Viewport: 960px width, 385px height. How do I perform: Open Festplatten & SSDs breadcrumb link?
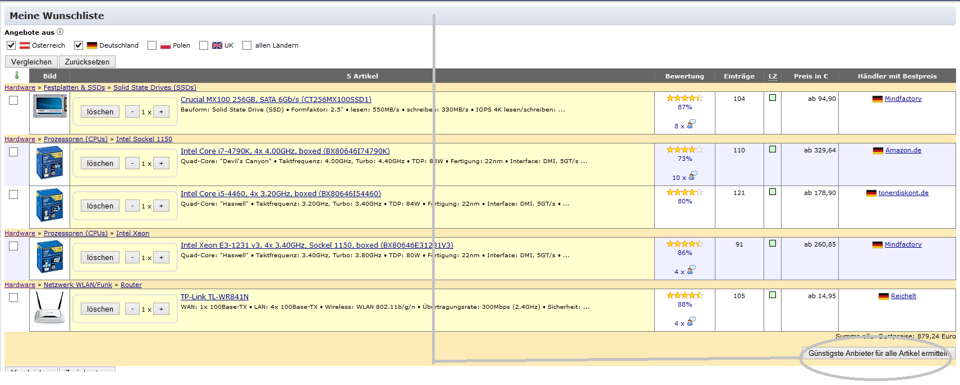(x=74, y=87)
